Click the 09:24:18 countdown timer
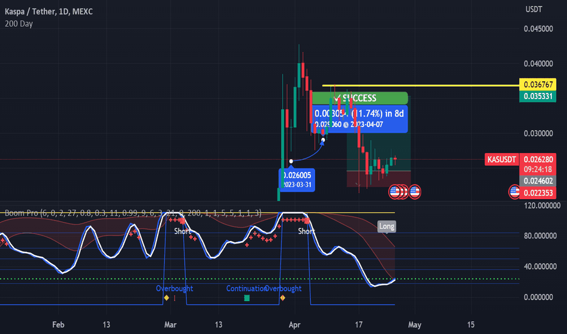This screenshot has width=567, height=334. (538, 169)
